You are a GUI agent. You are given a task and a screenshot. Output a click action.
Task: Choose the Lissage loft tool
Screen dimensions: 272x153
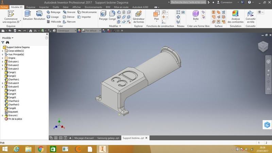53,17
